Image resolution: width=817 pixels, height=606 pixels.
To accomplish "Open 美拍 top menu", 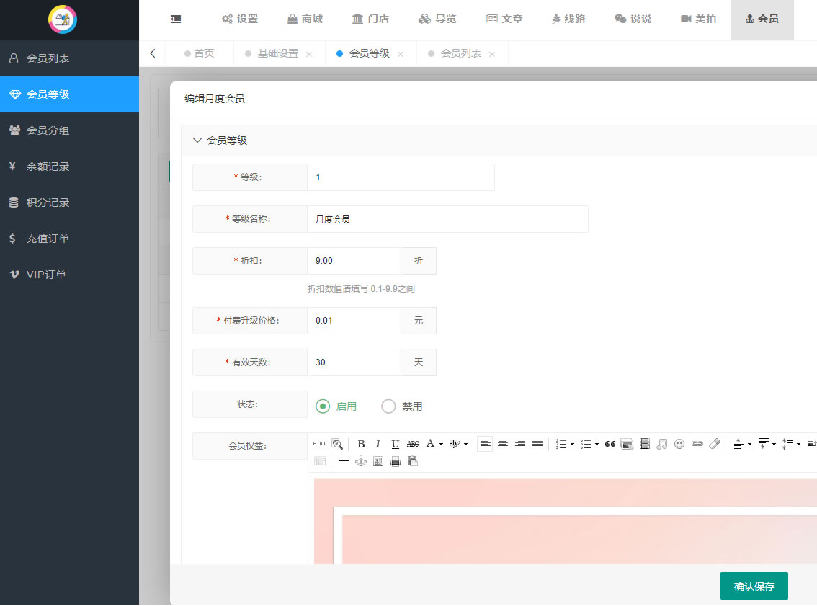I will click(x=699, y=19).
